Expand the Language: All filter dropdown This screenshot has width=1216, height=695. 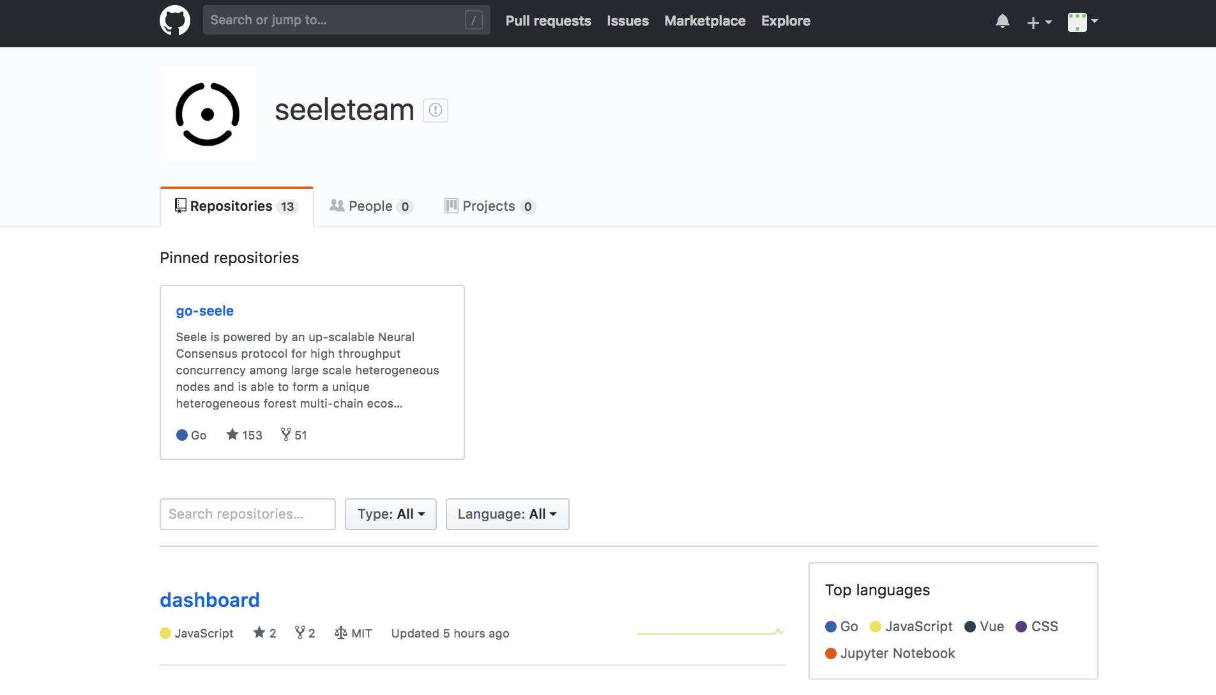507,514
